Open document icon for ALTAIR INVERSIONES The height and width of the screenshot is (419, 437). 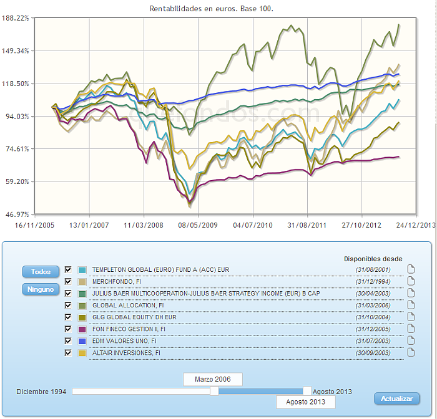point(411,352)
